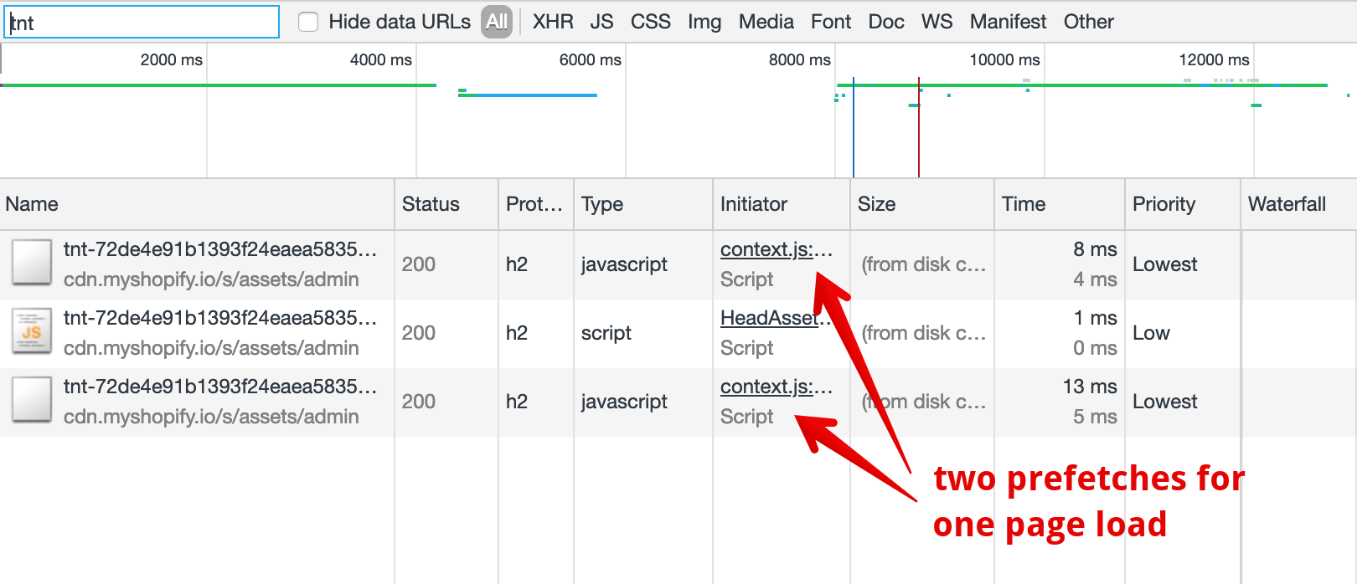The height and width of the screenshot is (584, 1357).
Task: Select the Font network filter
Action: tap(830, 22)
